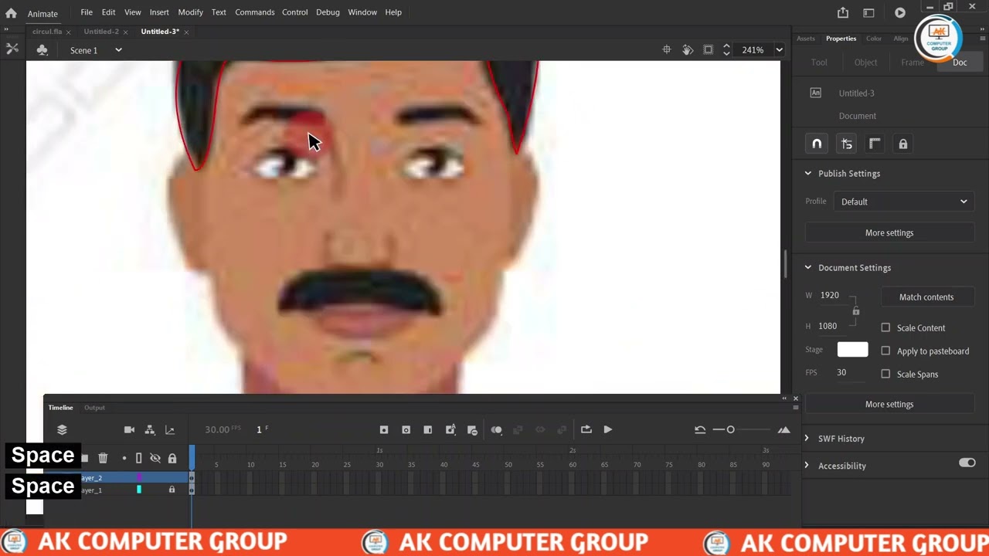Switch to the Color panel tab
This screenshot has height=556, width=989.
point(874,39)
